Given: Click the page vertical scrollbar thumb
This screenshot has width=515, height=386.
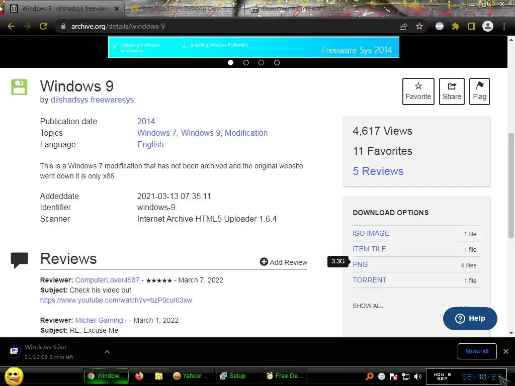Looking at the screenshot, I should click(511, 185).
